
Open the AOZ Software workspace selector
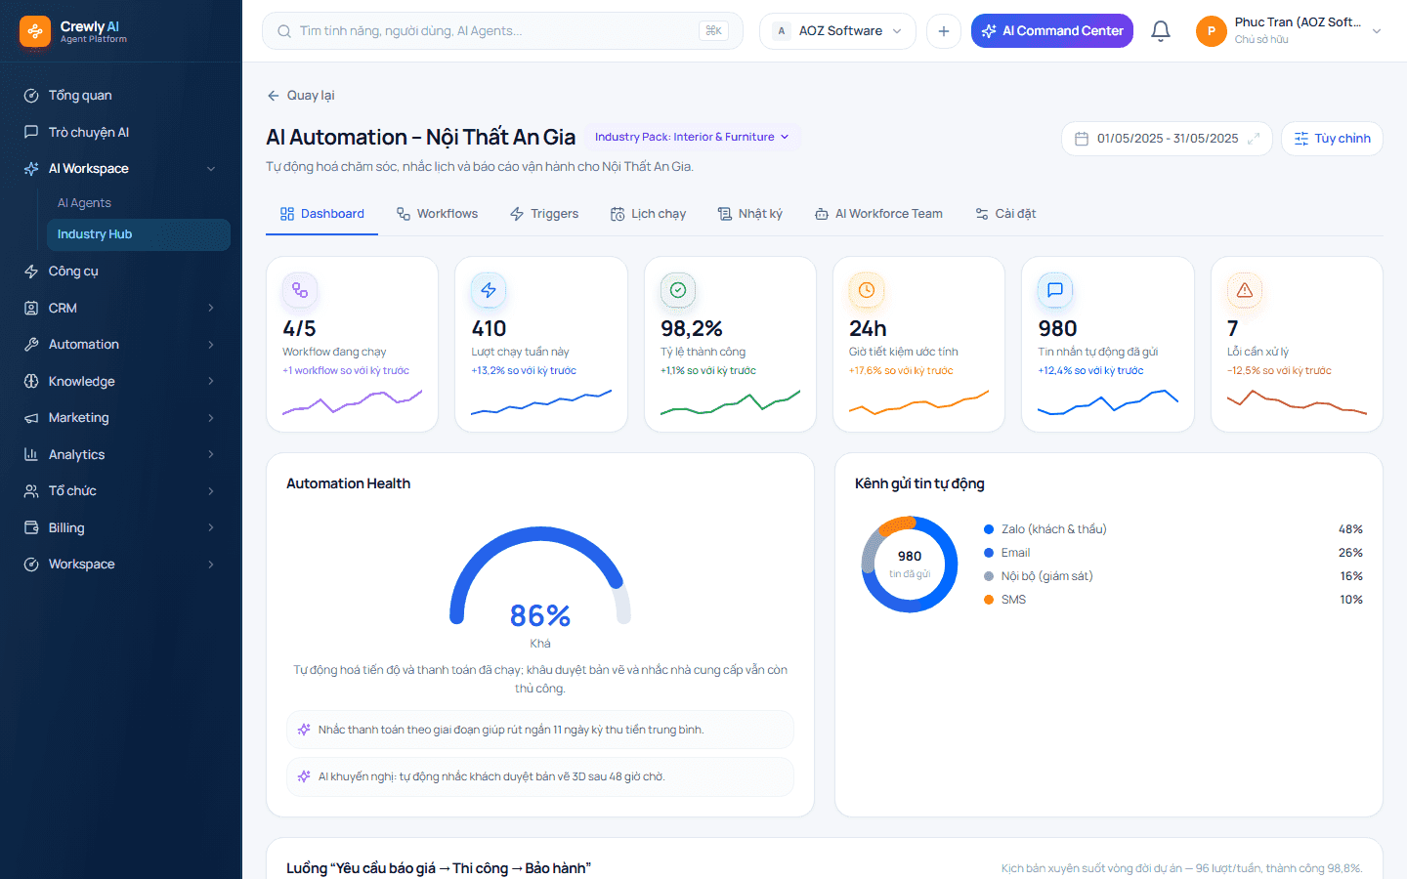[837, 31]
